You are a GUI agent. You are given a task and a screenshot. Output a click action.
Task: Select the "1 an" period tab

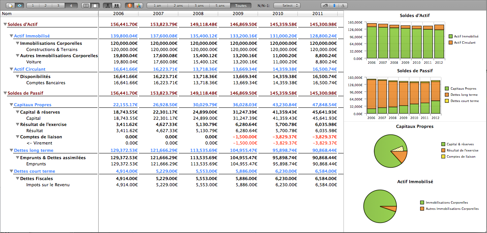pos(157,6)
